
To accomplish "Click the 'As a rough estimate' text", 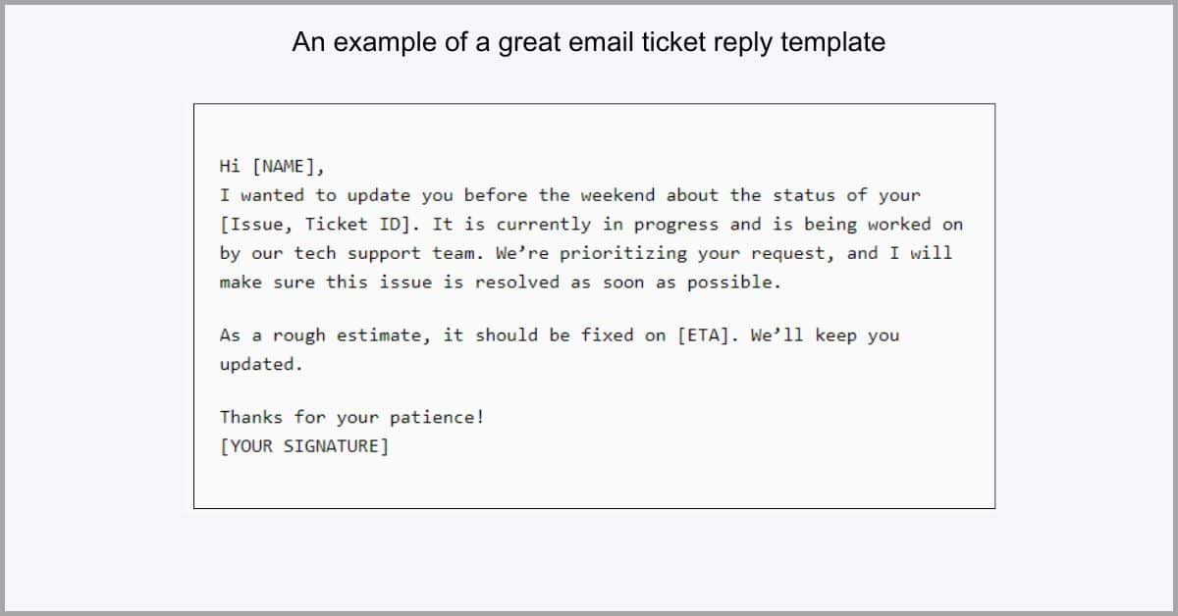I will 326,335.
